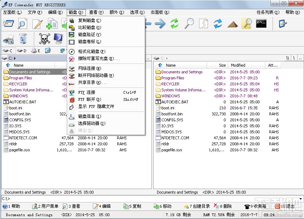Open the folder search magnifier icon

pos(246,24)
